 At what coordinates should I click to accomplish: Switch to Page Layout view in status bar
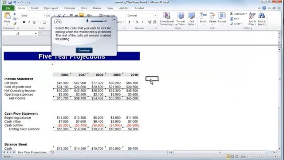[233, 156]
